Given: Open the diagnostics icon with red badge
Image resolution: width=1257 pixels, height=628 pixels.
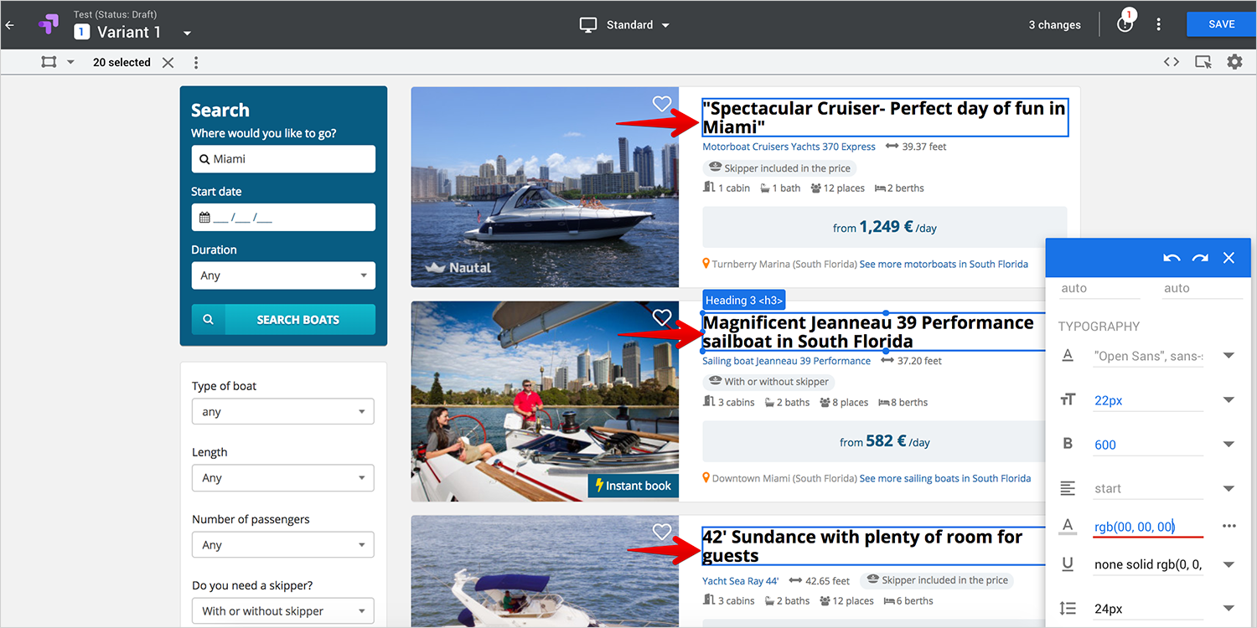Looking at the screenshot, I should point(1125,24).
